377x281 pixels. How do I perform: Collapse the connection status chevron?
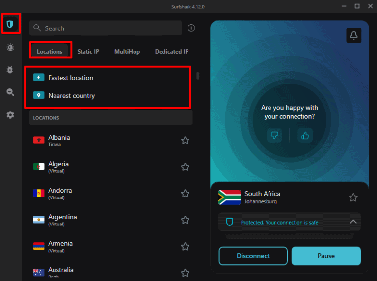click(353, 222)
